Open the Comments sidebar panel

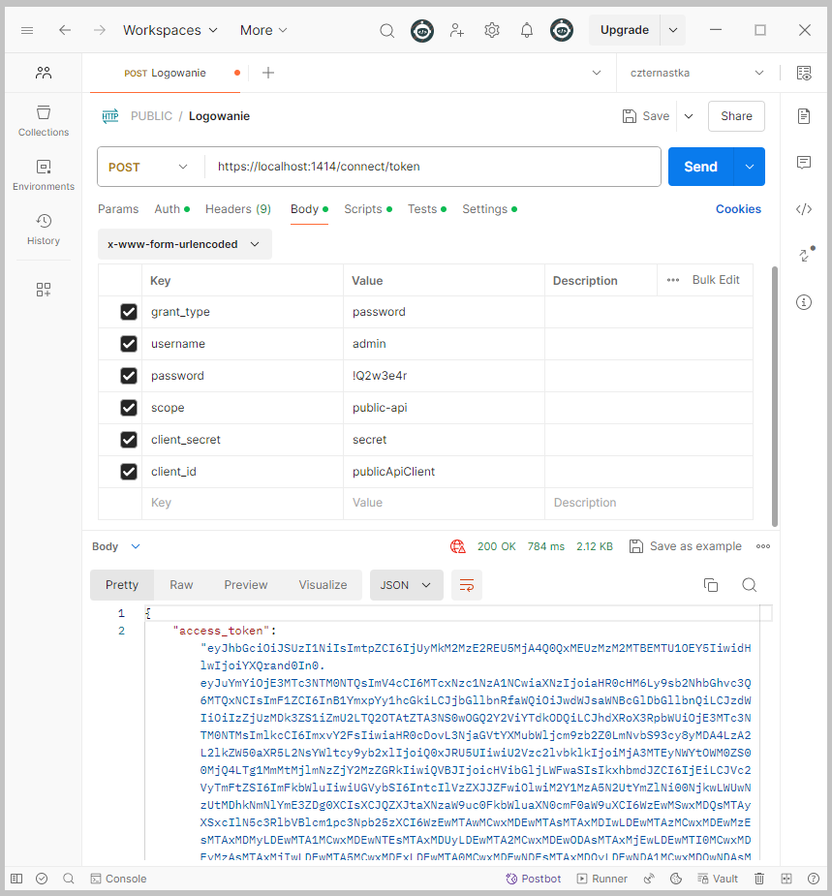point(804,163)
